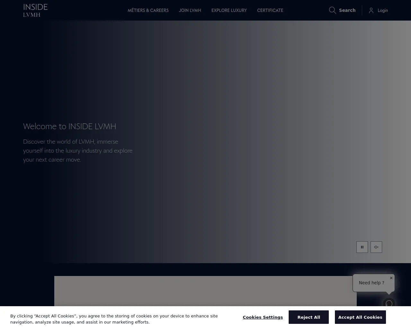Open the Need help chat bubble
411x329 pixels.
372,283
